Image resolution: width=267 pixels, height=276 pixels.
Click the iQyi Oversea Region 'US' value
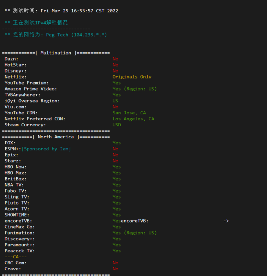point(115,101)
